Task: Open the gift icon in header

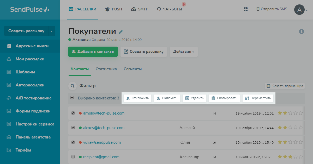Action: [x=245, y=9]
